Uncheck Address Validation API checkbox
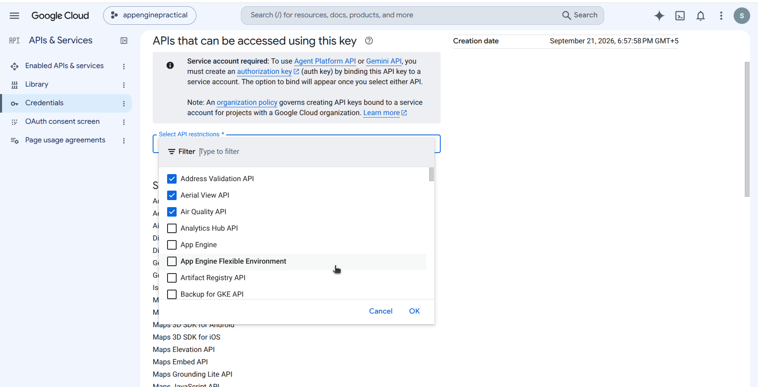The image size is (758, 387). [x=172, y=179]
